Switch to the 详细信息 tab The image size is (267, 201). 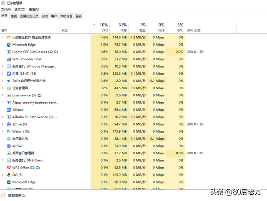(x=66, y=16)
